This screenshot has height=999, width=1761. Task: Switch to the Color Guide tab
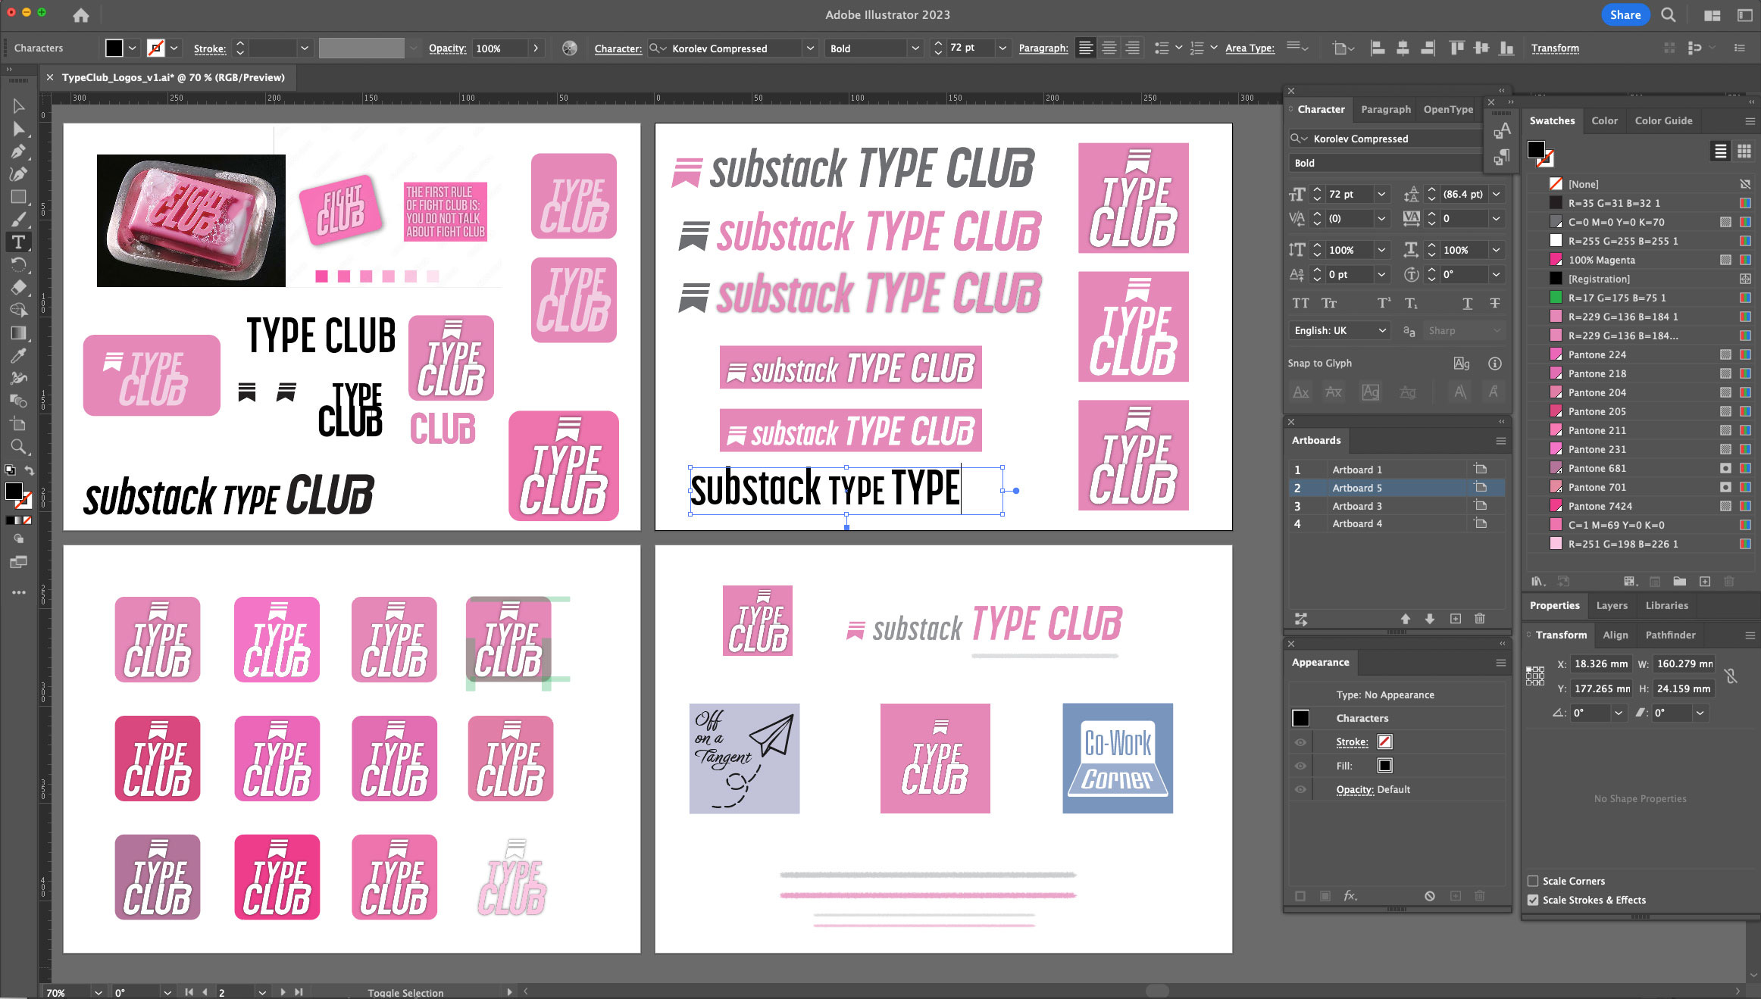coord(1663,120)
